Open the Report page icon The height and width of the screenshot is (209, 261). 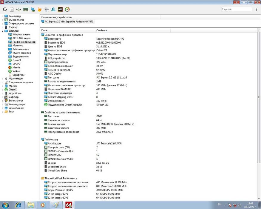[12, 10]
